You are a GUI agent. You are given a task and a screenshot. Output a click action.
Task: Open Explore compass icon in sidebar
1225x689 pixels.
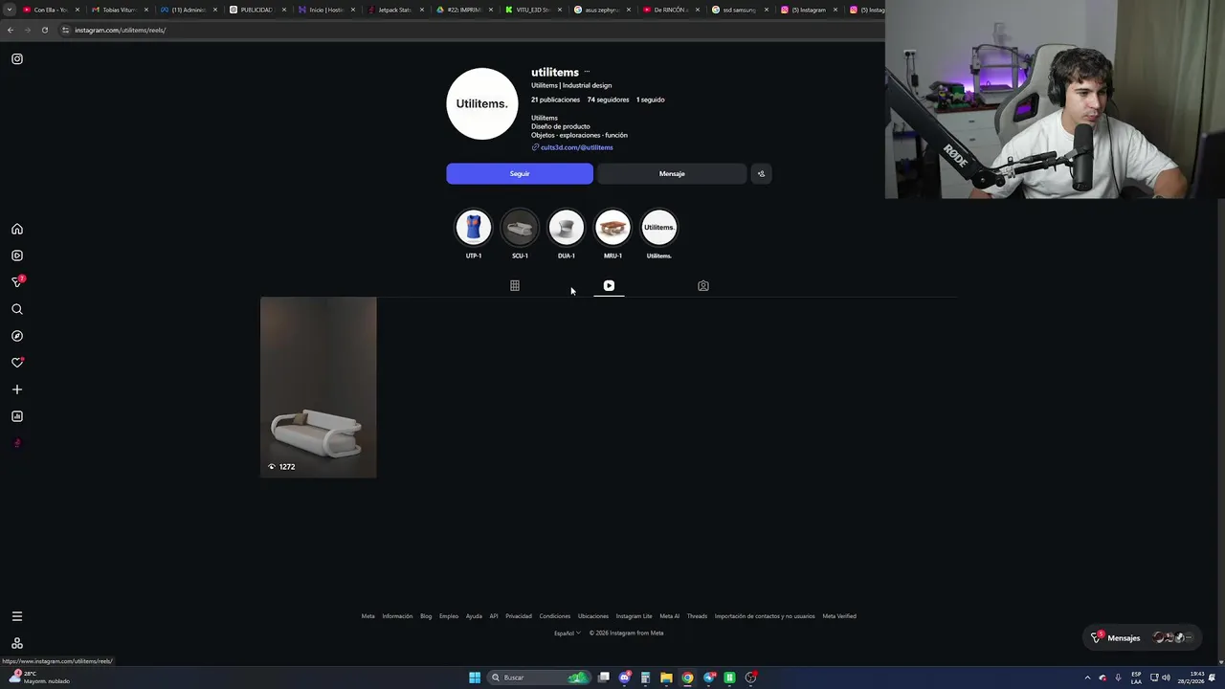pos(17,336)
